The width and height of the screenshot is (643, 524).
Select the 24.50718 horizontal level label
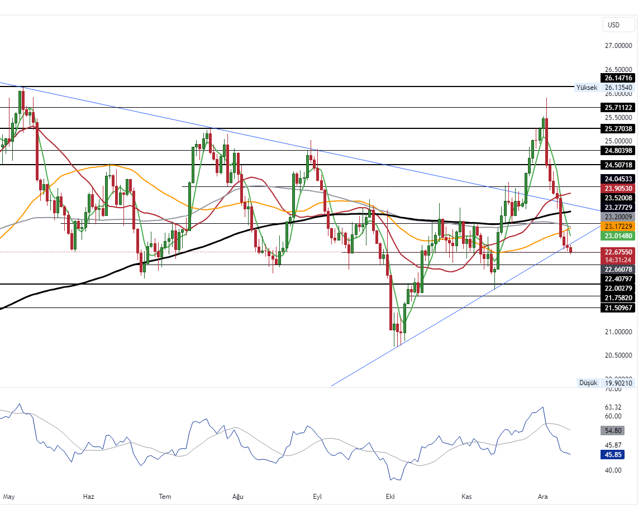pos(618,165)
